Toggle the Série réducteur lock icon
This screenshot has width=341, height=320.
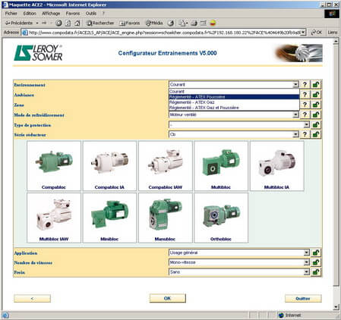coord(315,134)
